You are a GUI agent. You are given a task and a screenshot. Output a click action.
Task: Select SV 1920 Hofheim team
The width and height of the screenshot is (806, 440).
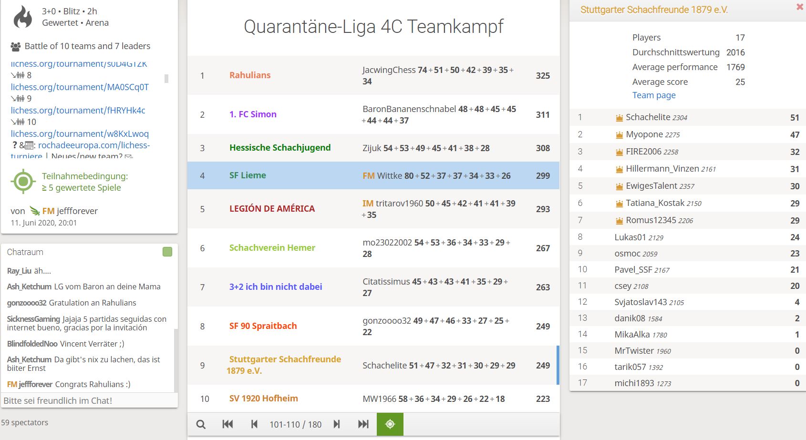264,398
